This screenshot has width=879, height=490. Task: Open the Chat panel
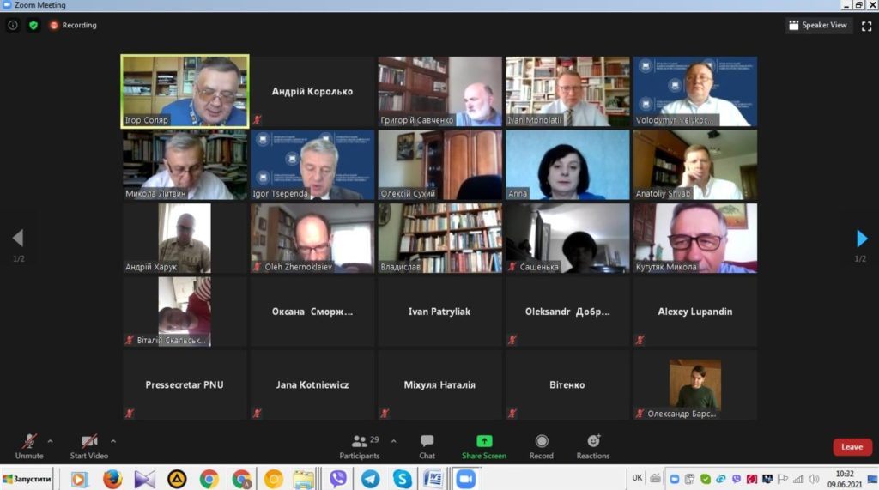427,445
